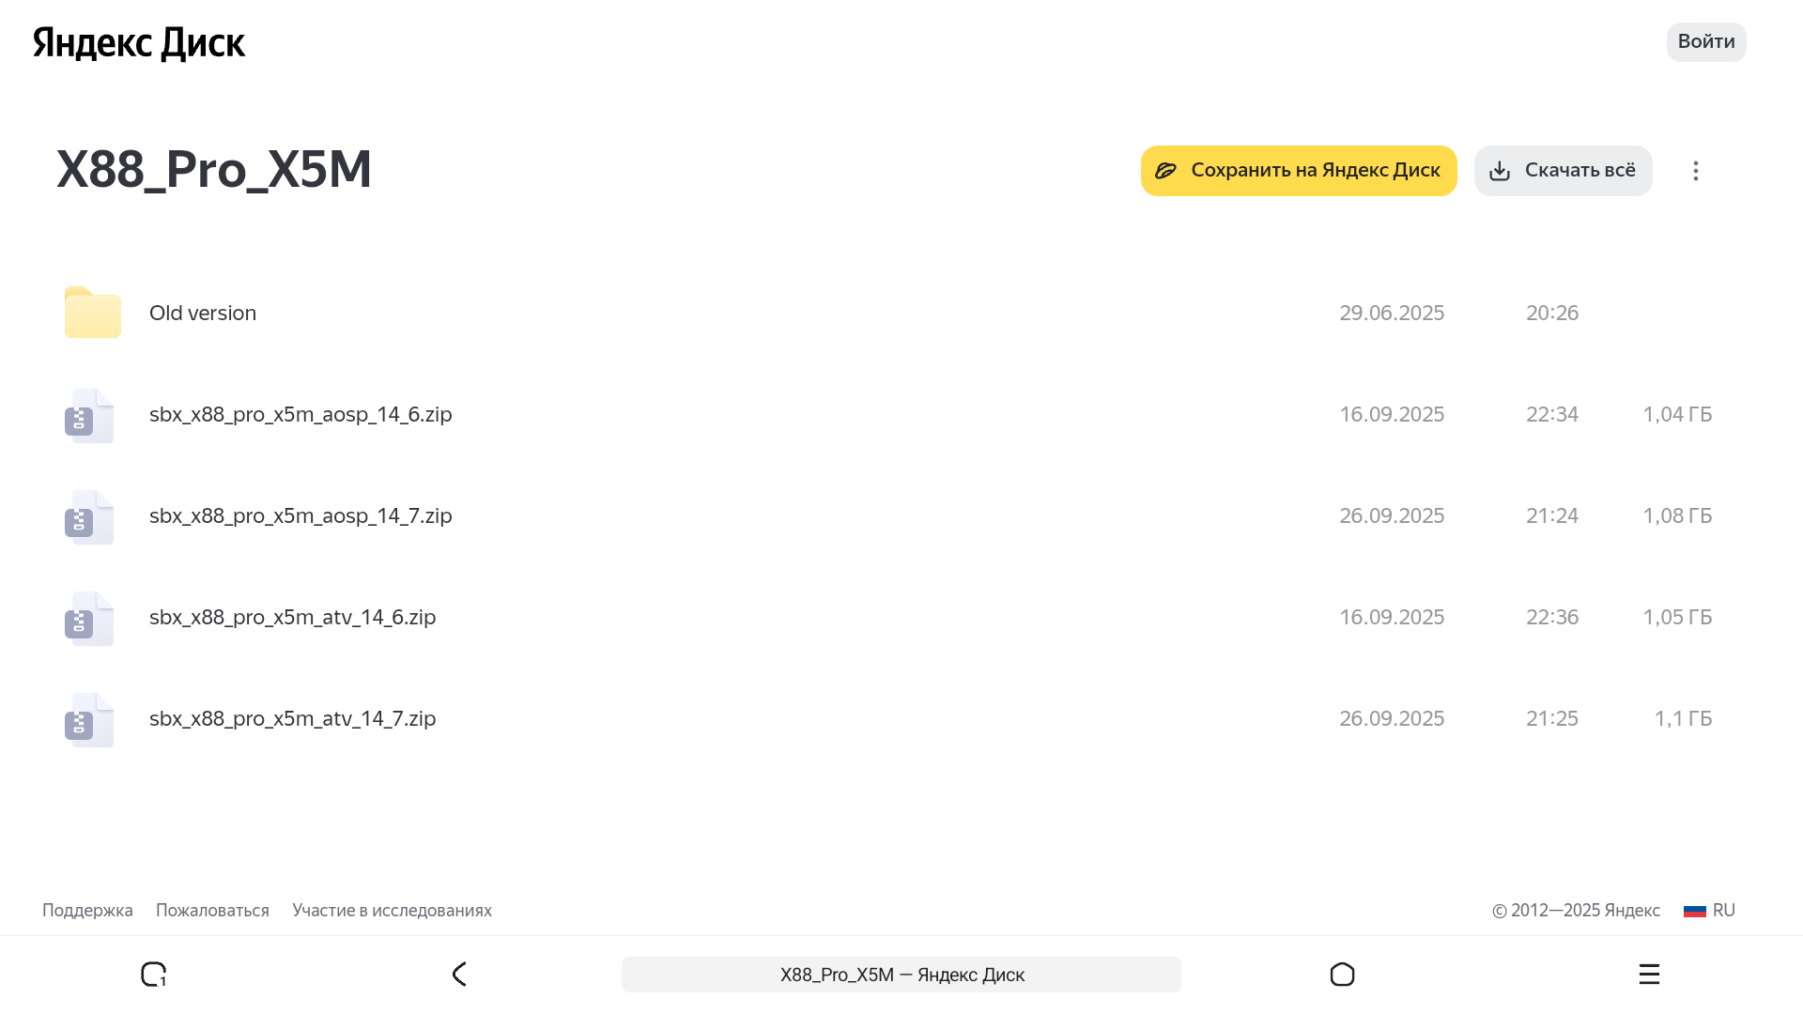1803x1014 pixels.
Task: Tap the browser home button icon
Action: pos(1342,975)
